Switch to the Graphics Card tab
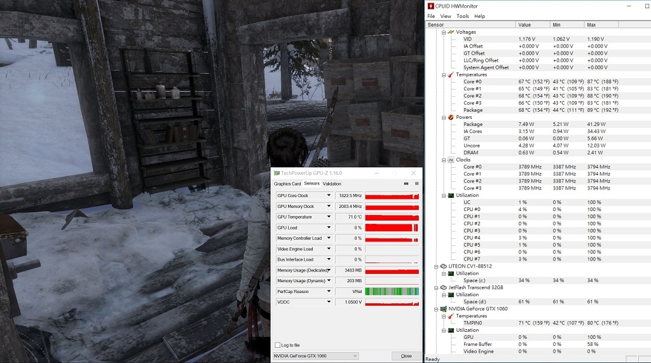 point(287,184)
